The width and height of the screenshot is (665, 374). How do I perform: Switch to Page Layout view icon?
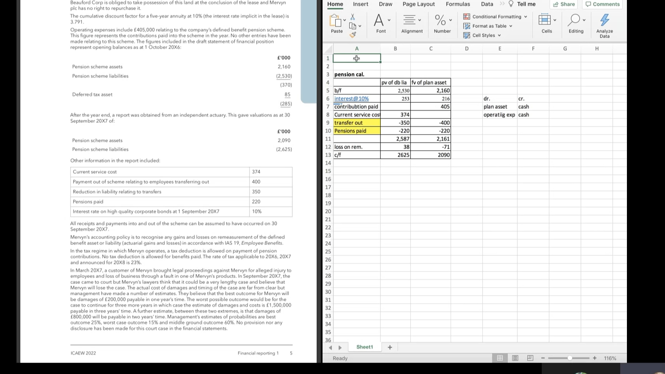515,358
